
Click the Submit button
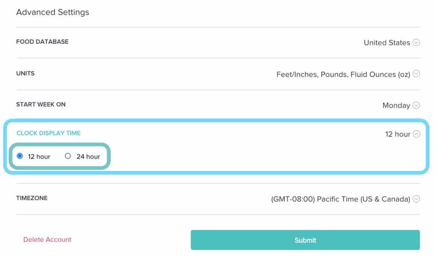click(x=305, y=240)
